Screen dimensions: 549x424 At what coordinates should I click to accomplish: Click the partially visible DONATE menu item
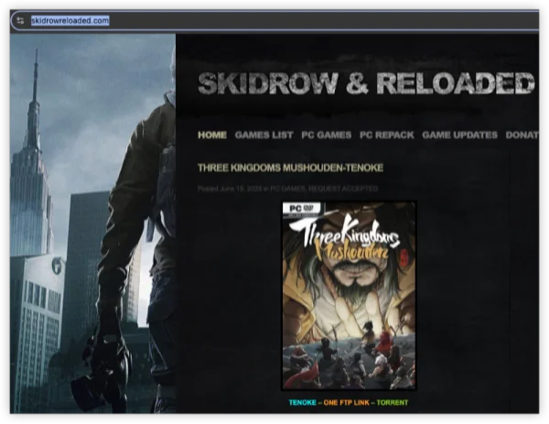(x=522, y=136)
